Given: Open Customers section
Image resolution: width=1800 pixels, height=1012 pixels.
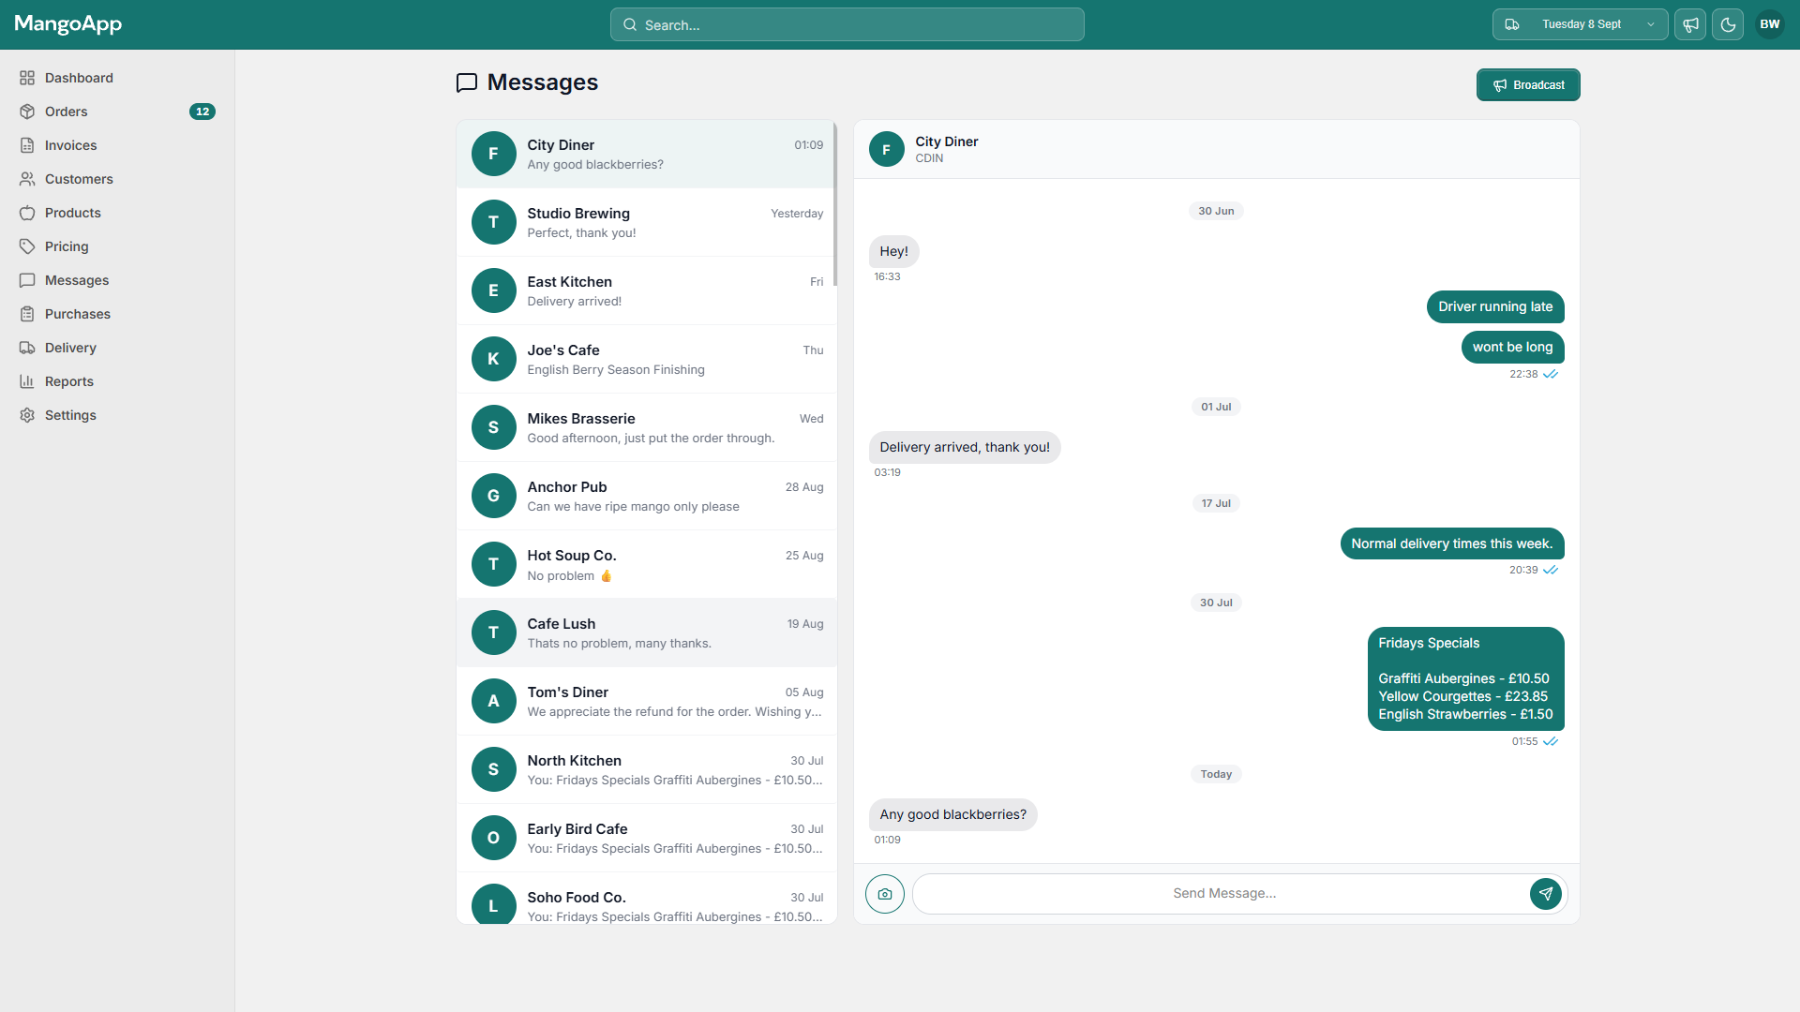Looking at the screenshot, I should pos(117,179).
